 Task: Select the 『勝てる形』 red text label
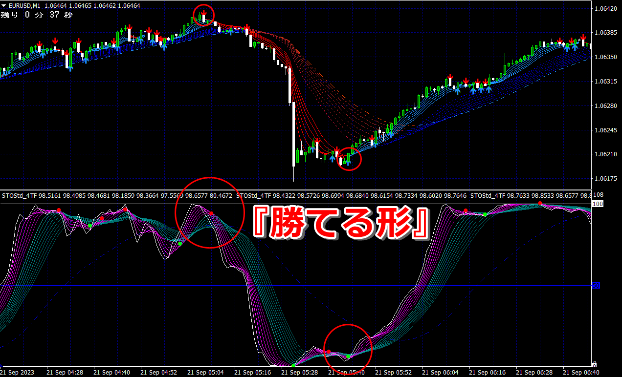pyautogui.click(x=340, y=223)
